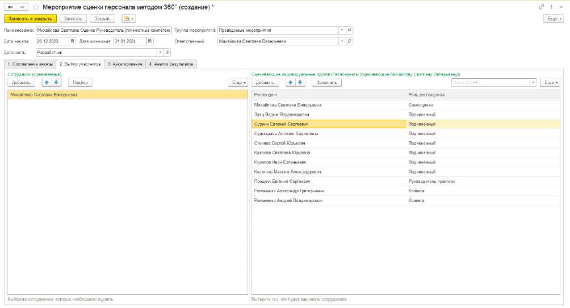Switch to the 3. Анкетирование tab
This screenshot has width=570, height=308.
click(x=125, y=64)
